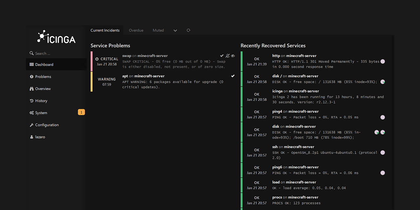Viewport: 420px width, 210px height.
Task: Click the perfdata pie chart on the disk / row
Action: click(383, 82)
